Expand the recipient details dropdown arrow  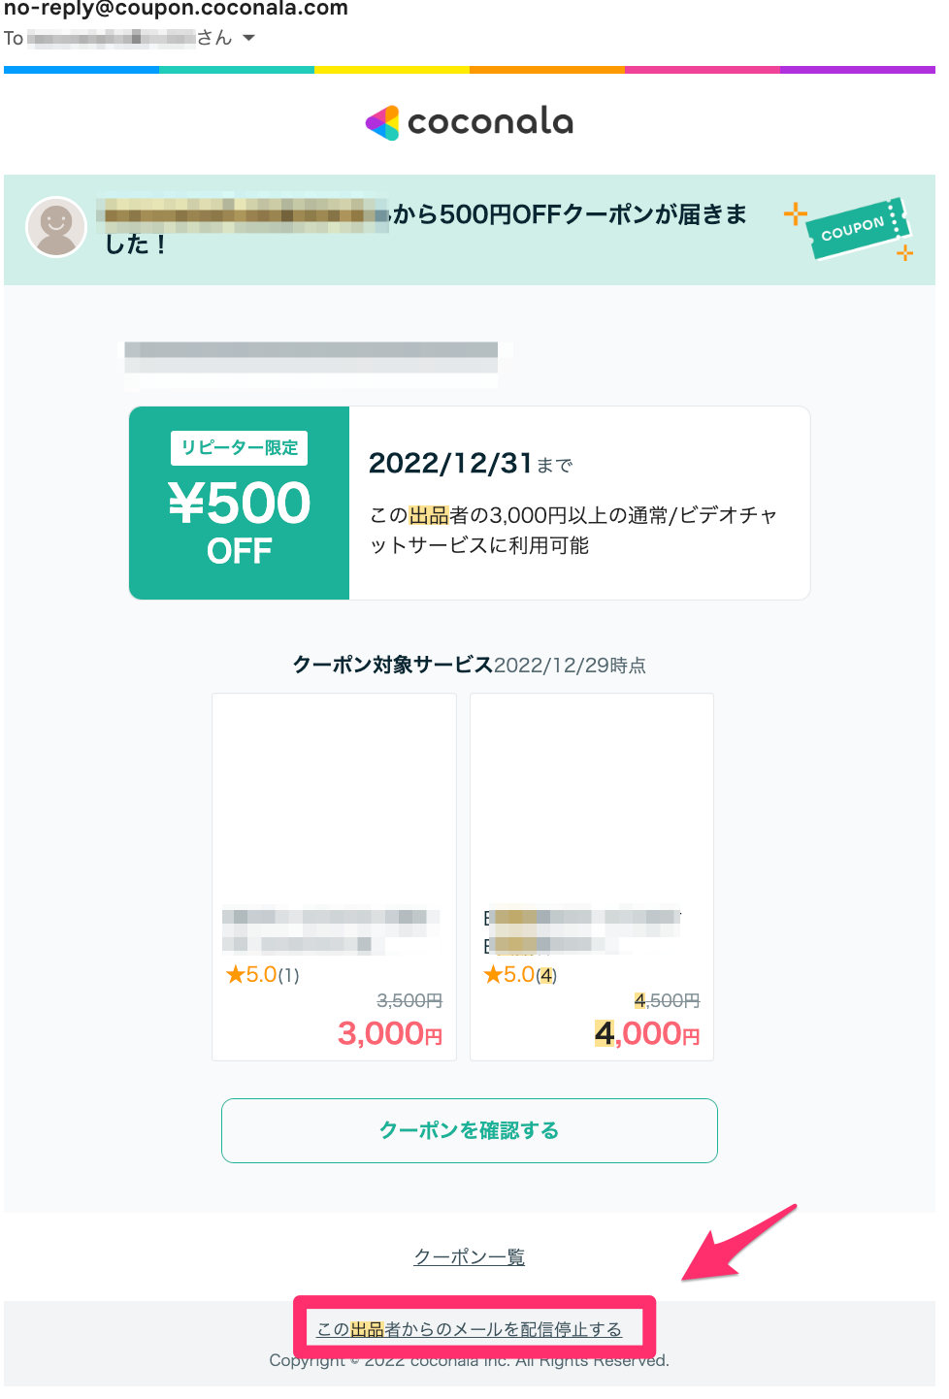tap(248, 38)
